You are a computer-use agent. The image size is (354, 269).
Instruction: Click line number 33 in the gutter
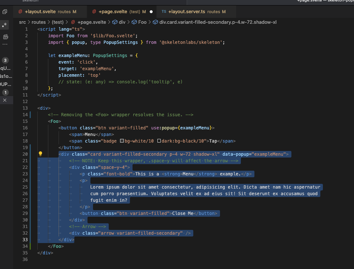(25, 240)
